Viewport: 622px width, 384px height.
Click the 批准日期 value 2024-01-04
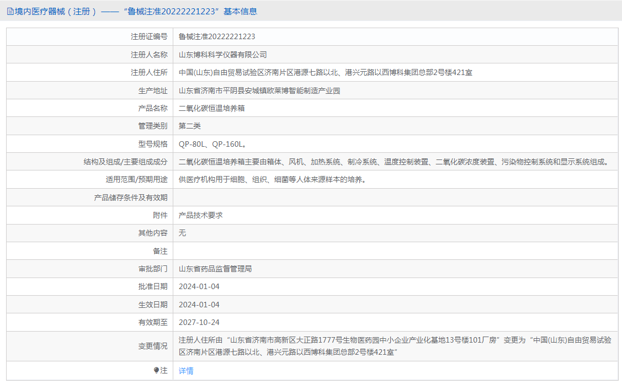coord(199,286)
